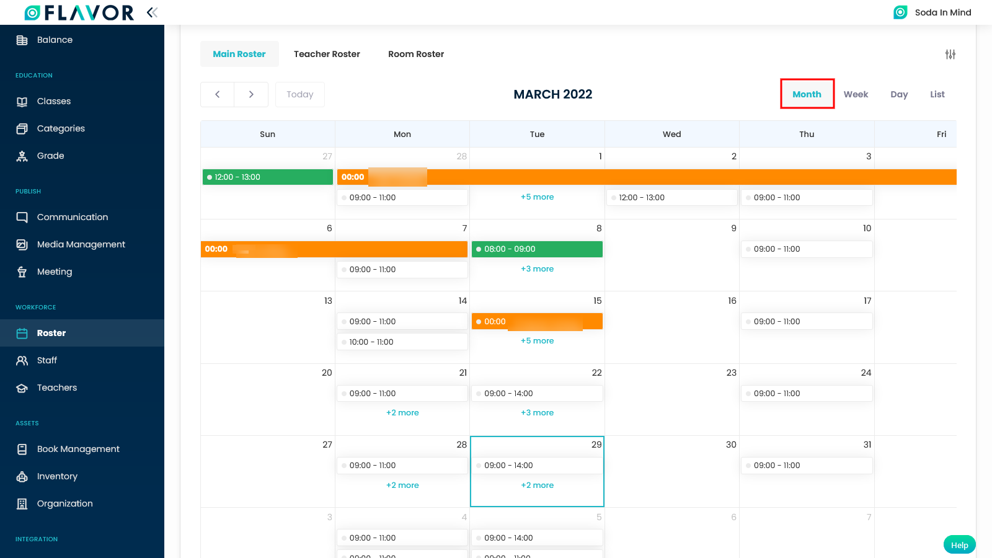Image resolution: width=992 pixels, height=558 pixels.
Task: Open roster filter settings sliders icon
Action: click(x=950, y=55)
